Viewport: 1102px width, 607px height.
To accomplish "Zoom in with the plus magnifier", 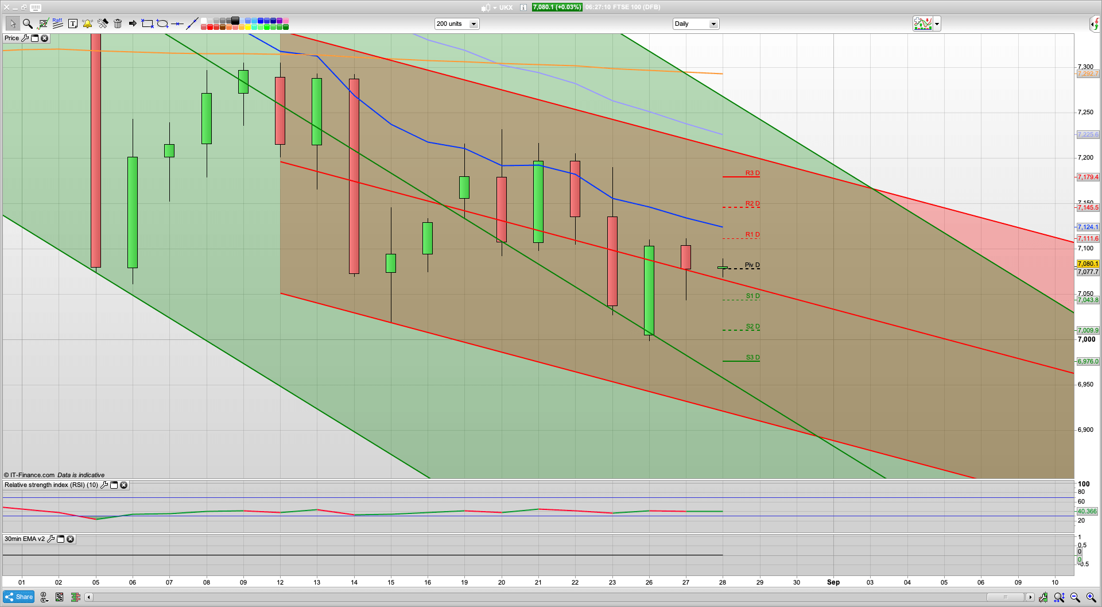I will 1091,597.
